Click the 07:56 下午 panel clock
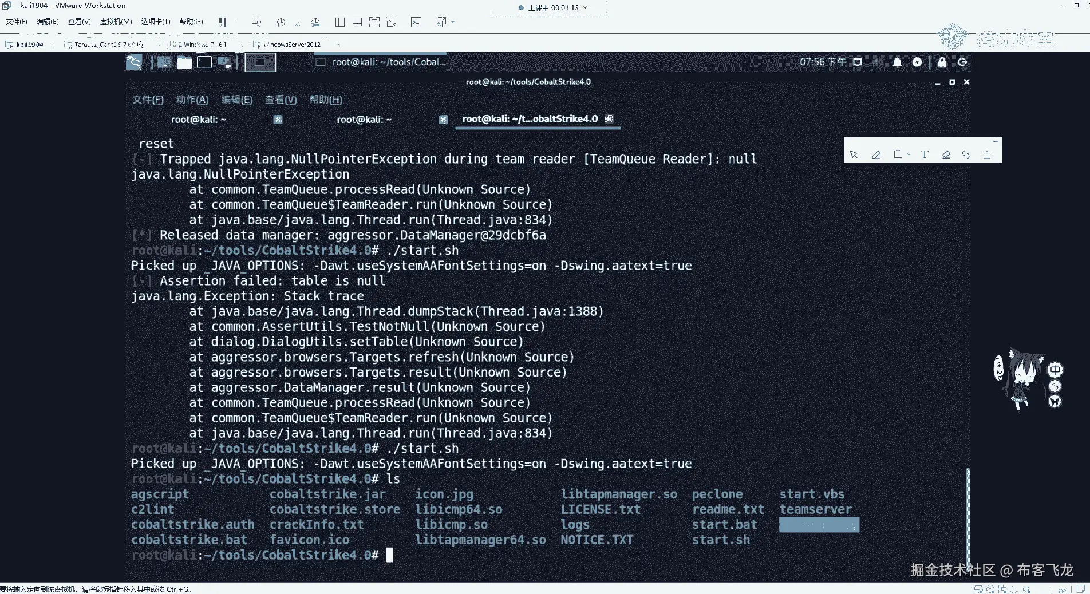This screenshot has height=594, width=1090. pos(823,62)
